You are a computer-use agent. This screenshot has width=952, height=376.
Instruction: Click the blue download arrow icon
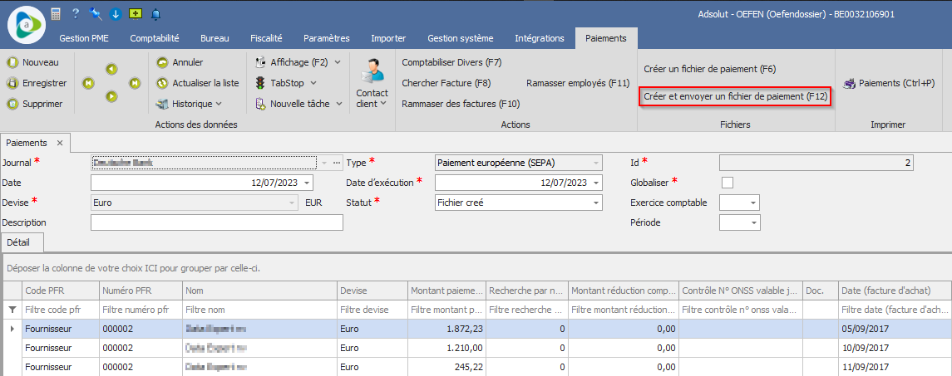tap(115, 13)
